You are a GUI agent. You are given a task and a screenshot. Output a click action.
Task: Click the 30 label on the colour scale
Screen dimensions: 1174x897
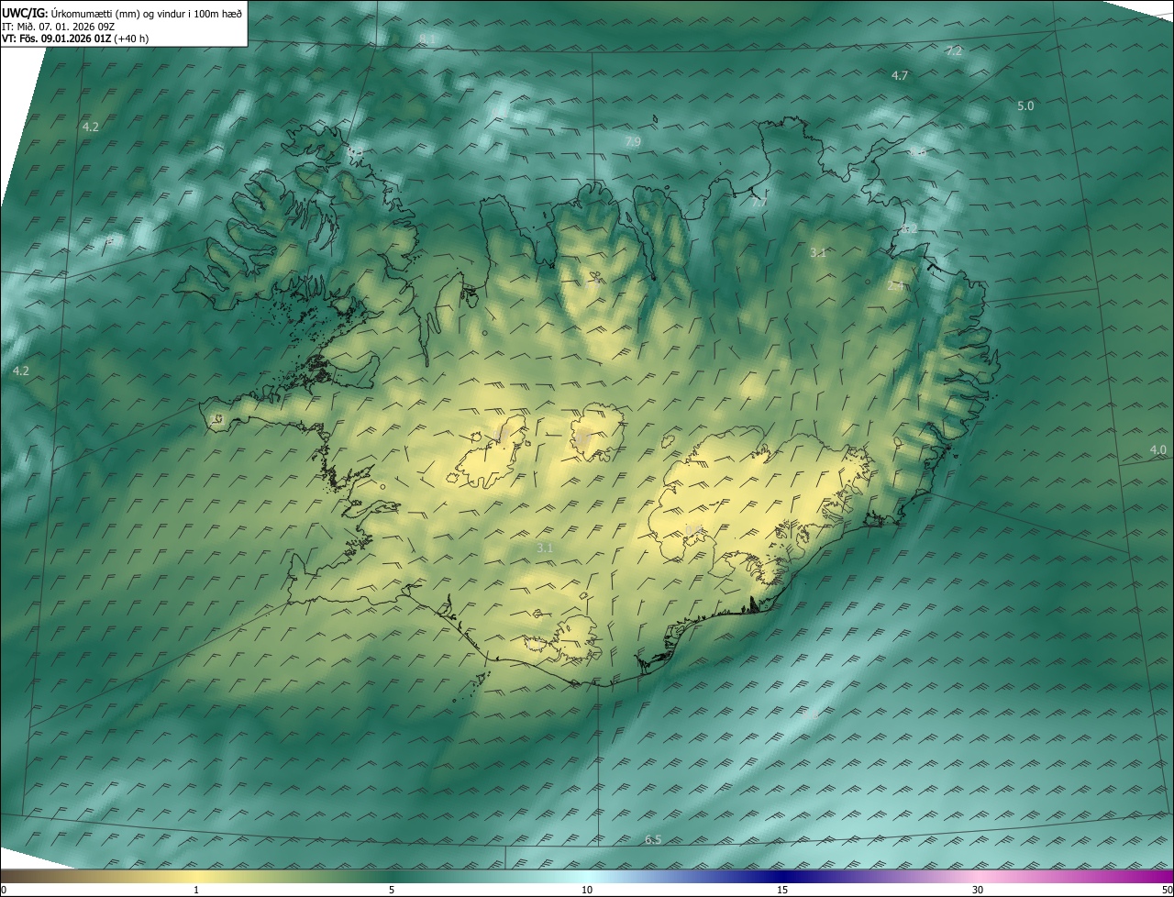tap(978, 890)
